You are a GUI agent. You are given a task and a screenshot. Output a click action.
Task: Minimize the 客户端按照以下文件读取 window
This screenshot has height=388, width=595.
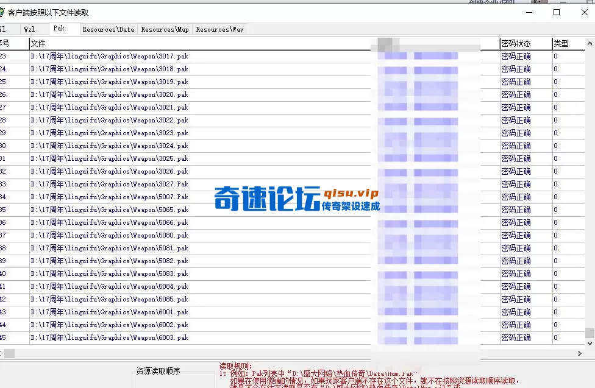coord(529,12)
